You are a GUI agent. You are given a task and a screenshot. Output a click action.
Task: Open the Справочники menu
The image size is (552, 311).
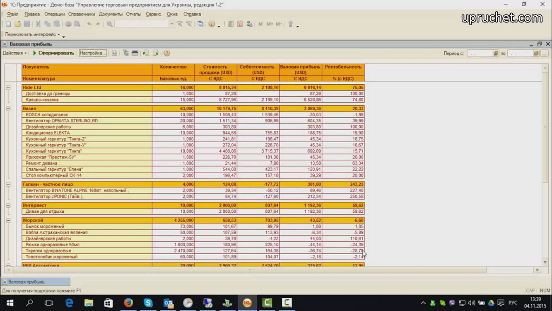(x=82, y=14)
